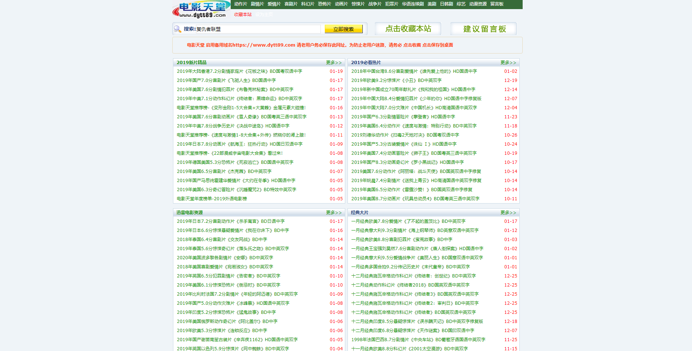Open the movie link 《花椒之味》

pos(239,71)
